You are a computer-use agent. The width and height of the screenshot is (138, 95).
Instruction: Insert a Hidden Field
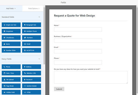11,92
